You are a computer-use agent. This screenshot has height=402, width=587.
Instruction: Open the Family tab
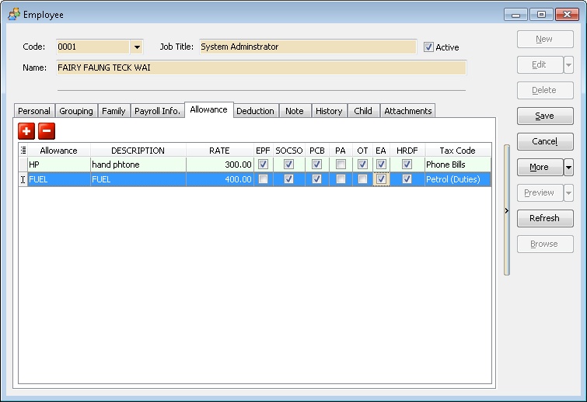click(x=114, y=111)
